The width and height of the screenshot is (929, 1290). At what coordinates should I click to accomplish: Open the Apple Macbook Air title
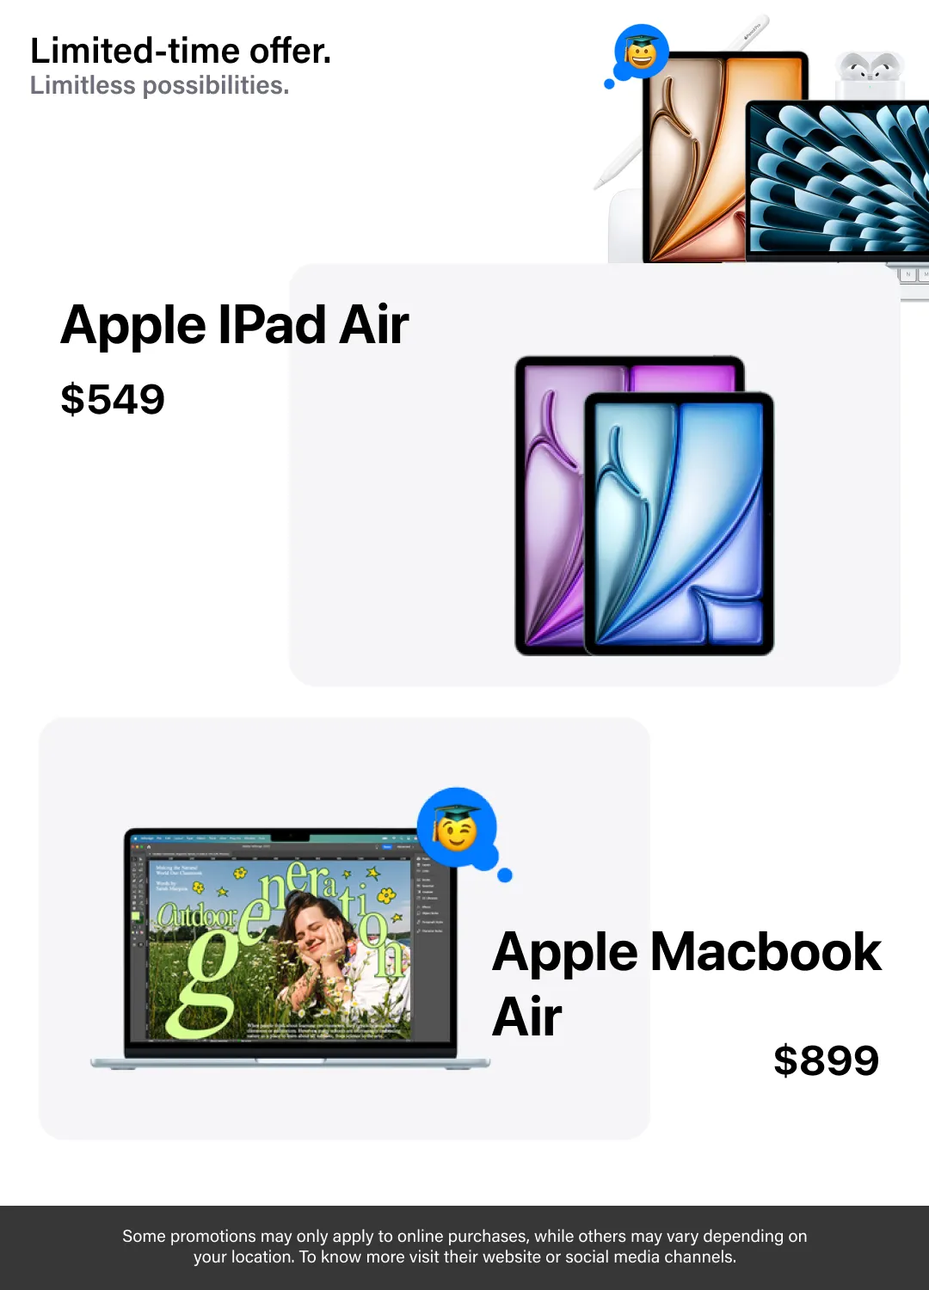point(686,984)
